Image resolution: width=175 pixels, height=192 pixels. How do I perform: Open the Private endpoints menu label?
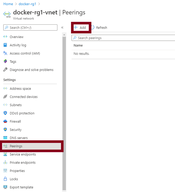[22, 163]
